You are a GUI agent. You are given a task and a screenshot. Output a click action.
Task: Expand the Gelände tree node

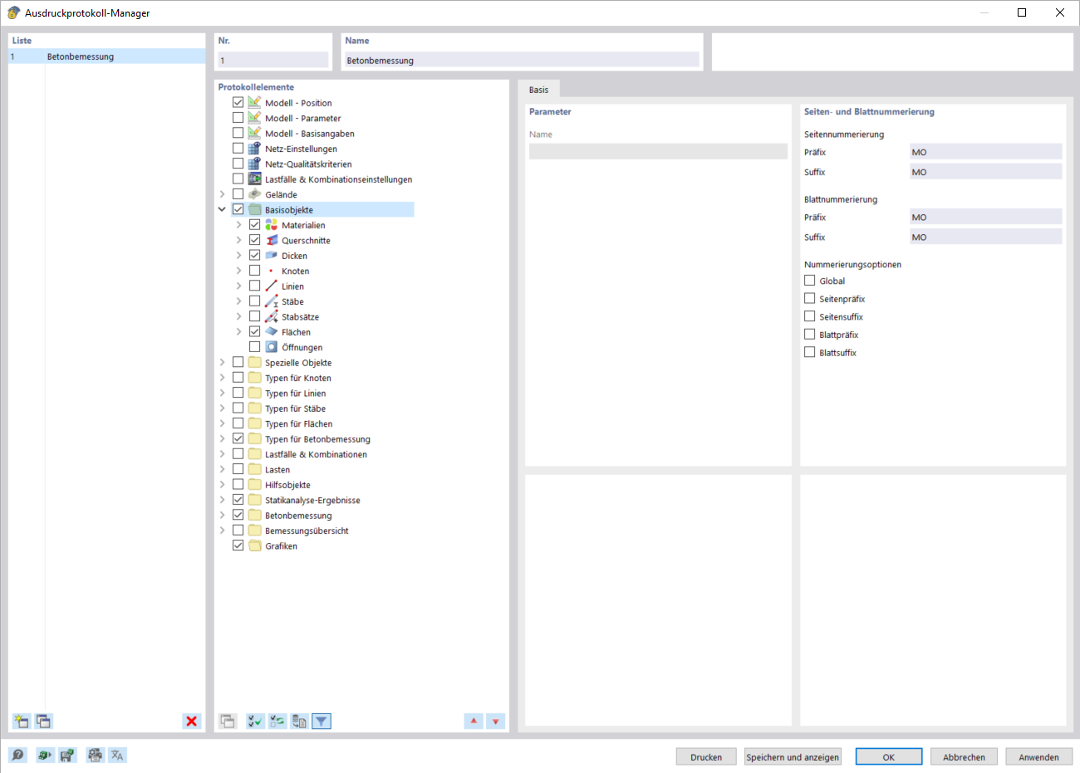tap(223, 194)
